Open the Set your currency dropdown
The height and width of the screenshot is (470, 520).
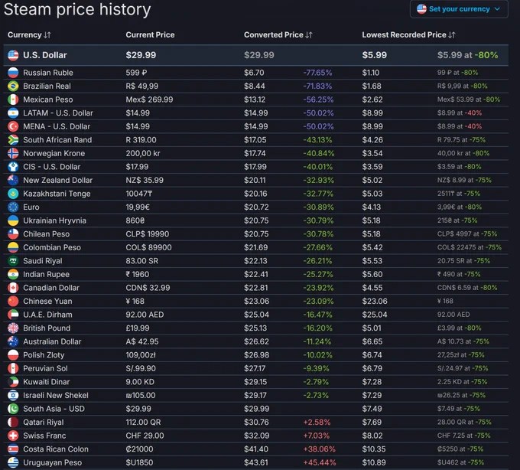tap(459, 9)
